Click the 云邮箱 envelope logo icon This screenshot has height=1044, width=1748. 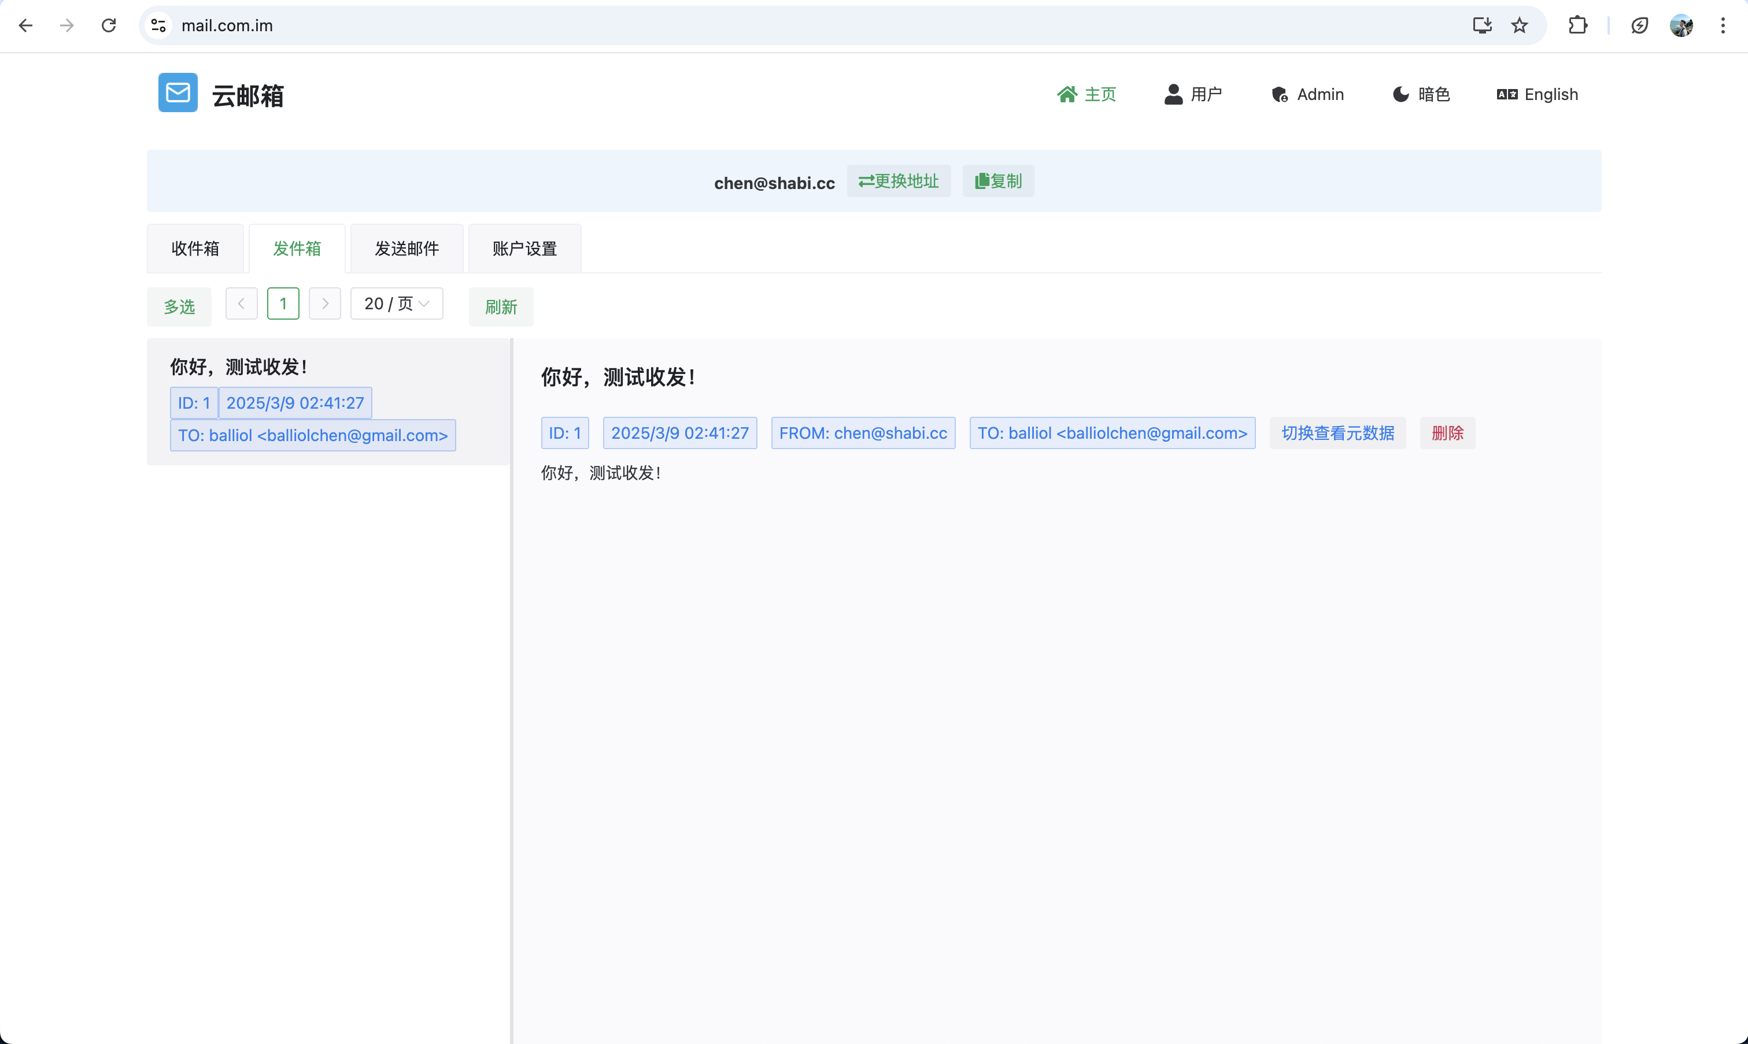(178, 93)
